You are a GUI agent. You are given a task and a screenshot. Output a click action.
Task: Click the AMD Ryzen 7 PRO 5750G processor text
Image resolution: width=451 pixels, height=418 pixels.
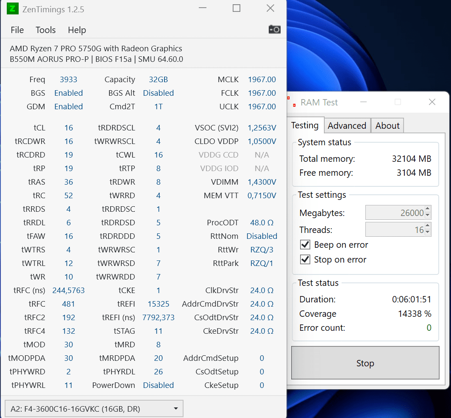[x=96, y=48]
